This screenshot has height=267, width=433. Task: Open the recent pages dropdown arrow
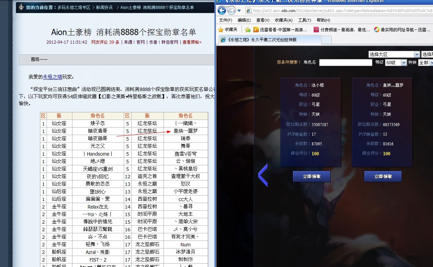pyautogui.click(x=239, y=11)
